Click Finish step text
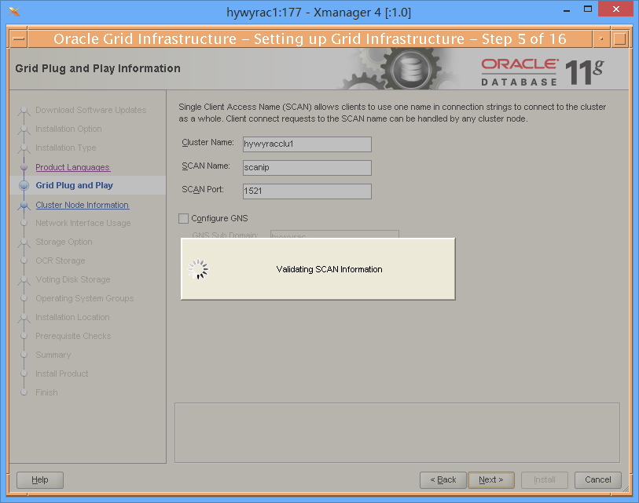The image size is (639, 503). (x=46, y=392)
